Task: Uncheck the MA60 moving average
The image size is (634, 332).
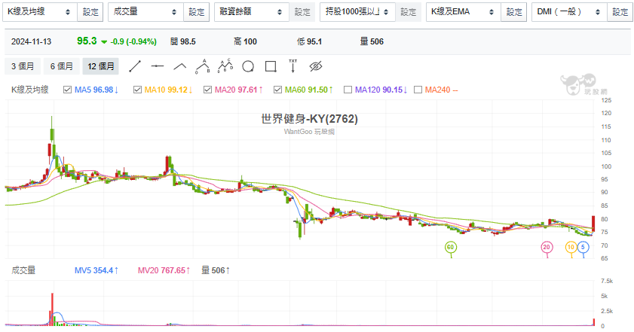Action: click(277, 90)
